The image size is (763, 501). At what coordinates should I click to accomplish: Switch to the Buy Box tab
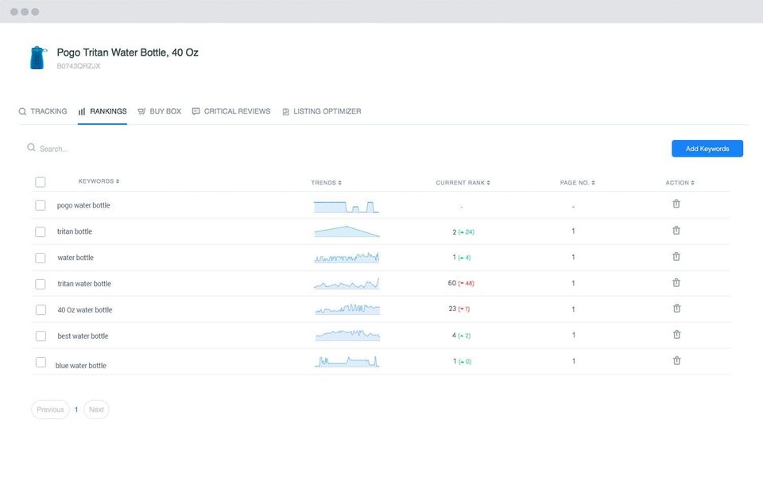tap(160, 111)
